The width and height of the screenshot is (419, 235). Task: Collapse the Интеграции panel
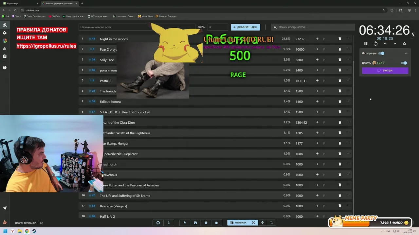(x=407, y=53)
